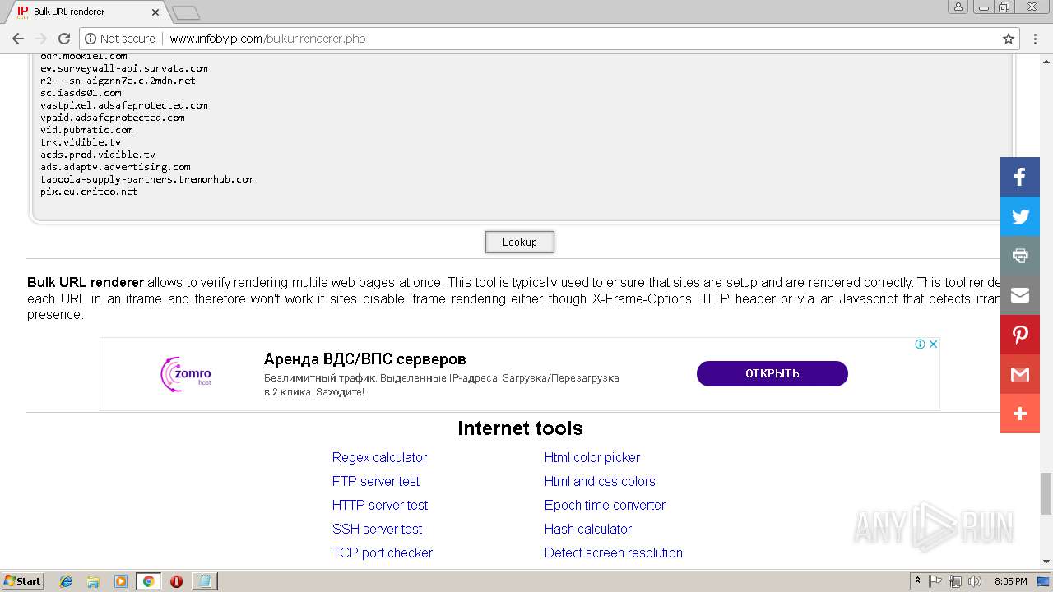Click Chrome icon in taskbar
Viewport: 1053px width, 592px height.
point(148,581)
